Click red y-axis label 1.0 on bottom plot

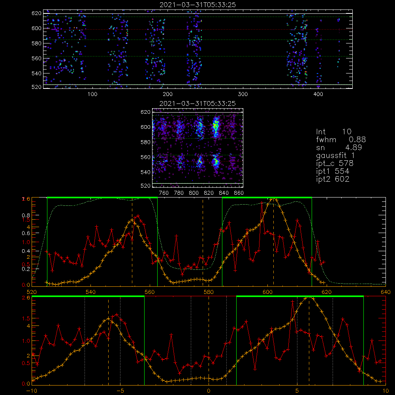26,341
